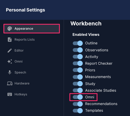Disable the Outline view toggle
The image size is (130, 116).
click(x=78, y=43)
